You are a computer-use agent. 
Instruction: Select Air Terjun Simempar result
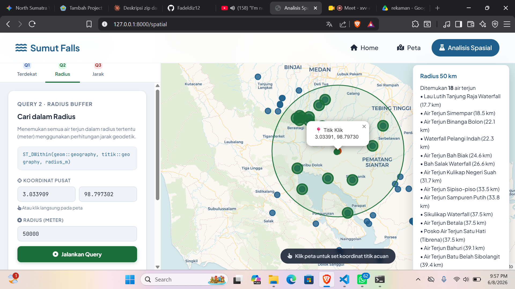pos(459,113)
